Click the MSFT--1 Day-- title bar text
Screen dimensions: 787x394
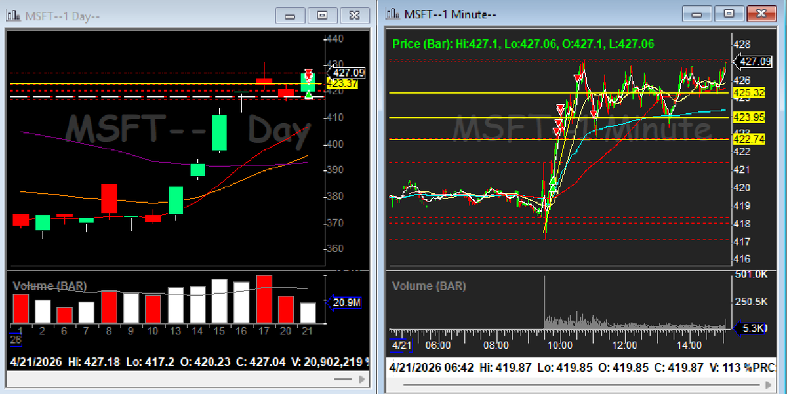tap(62, 15)
